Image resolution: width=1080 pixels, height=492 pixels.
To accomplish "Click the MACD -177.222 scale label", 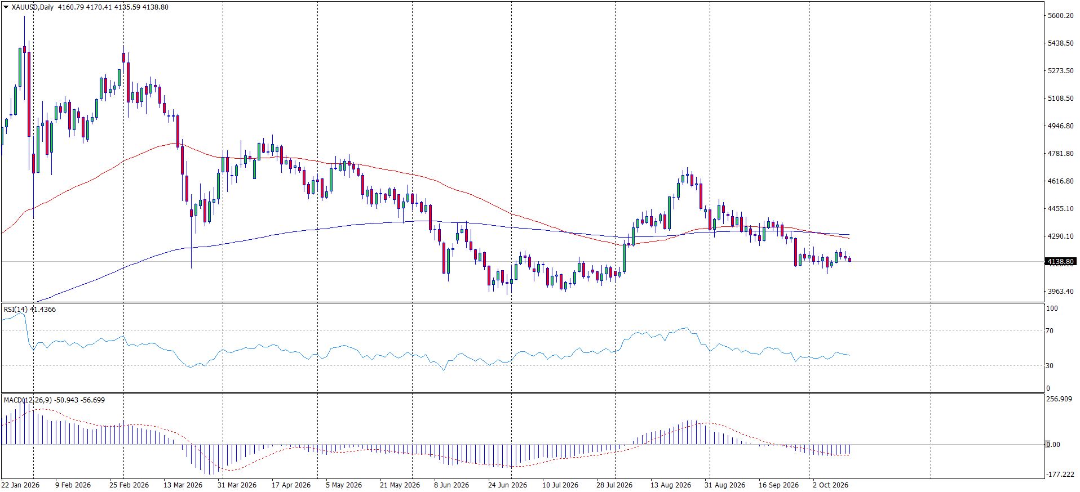I will click(x=1060, y=475).
